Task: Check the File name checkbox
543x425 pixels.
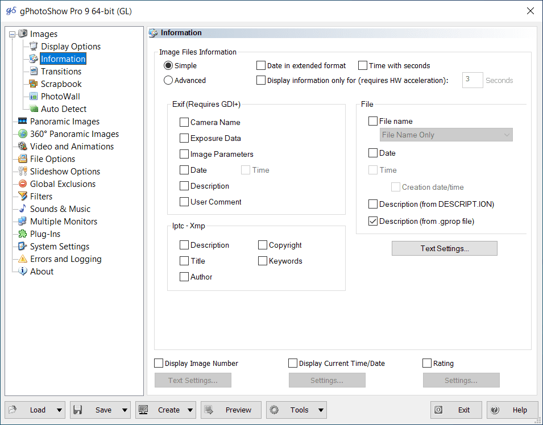Action: tap(373, 121)
